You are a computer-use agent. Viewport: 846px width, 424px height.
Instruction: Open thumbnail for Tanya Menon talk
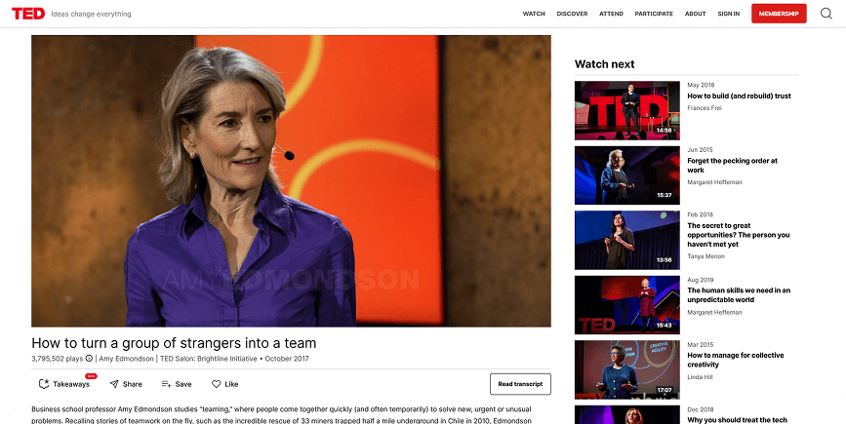coord(627,240)
